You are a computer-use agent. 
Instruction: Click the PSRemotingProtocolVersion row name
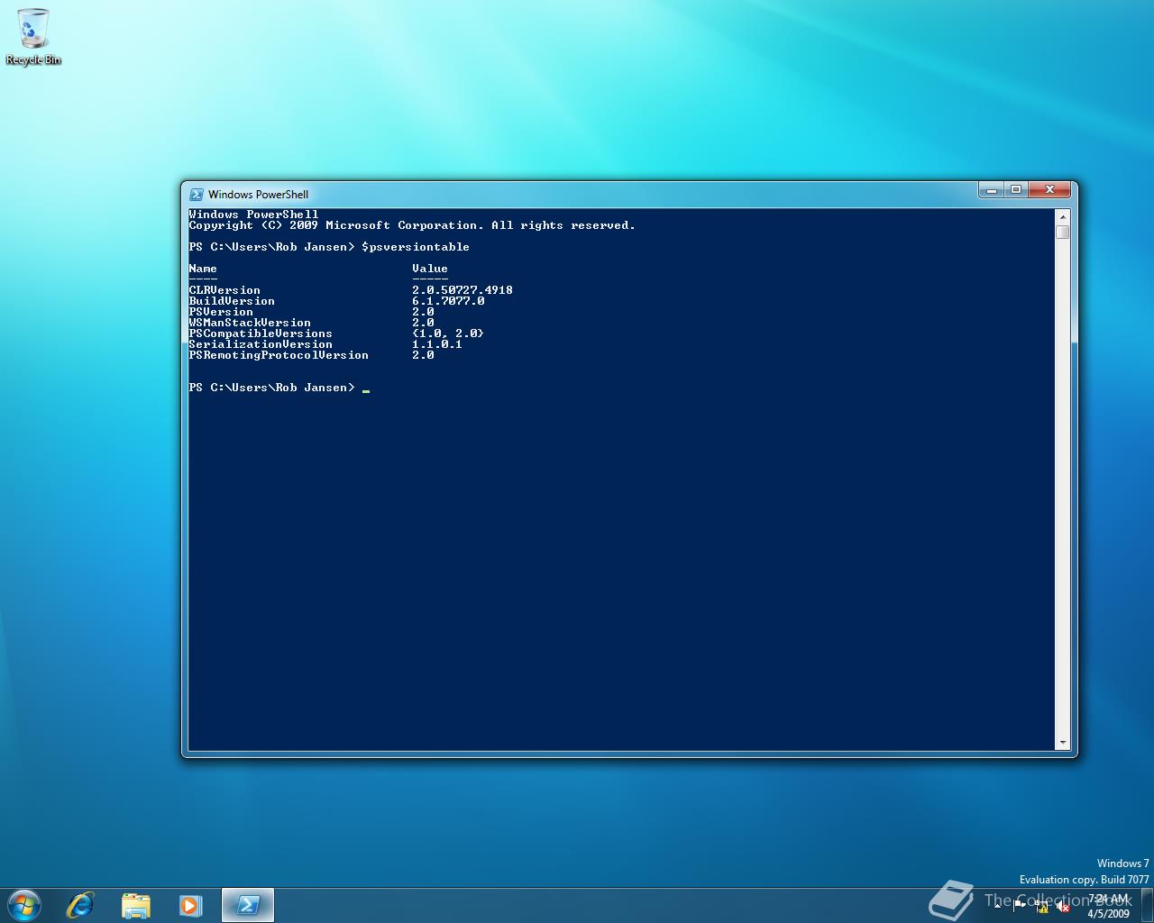279,355
